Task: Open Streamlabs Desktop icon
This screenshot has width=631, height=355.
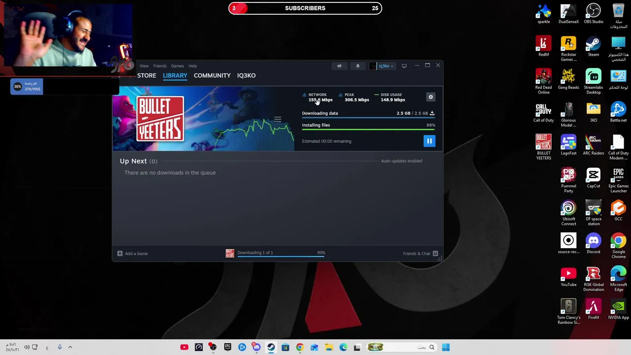Action: click(594, 82)
